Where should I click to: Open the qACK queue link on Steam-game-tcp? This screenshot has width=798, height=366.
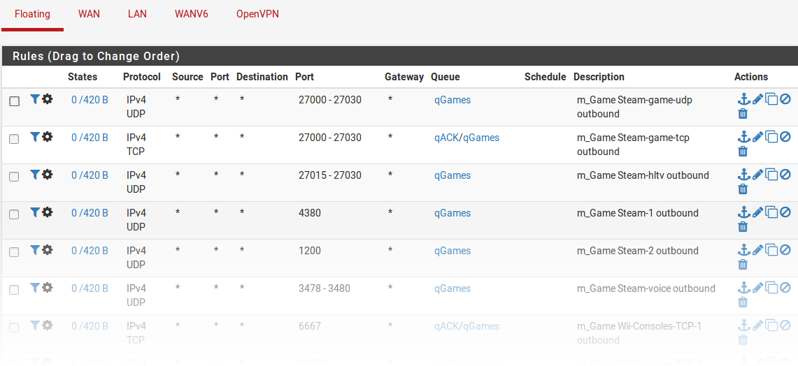click(x=446, y=138)
